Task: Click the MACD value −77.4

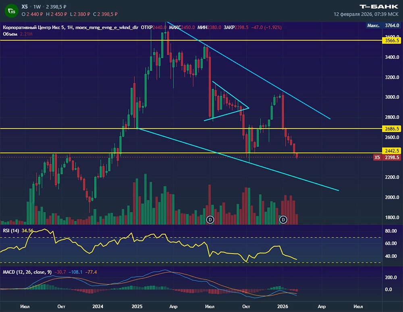Action: point(91,272)
